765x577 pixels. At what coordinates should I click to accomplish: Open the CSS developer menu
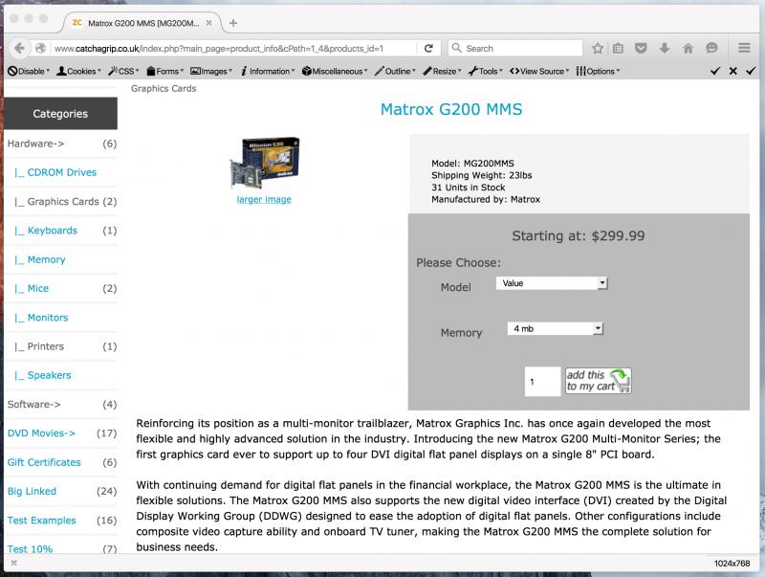(123, 71)
